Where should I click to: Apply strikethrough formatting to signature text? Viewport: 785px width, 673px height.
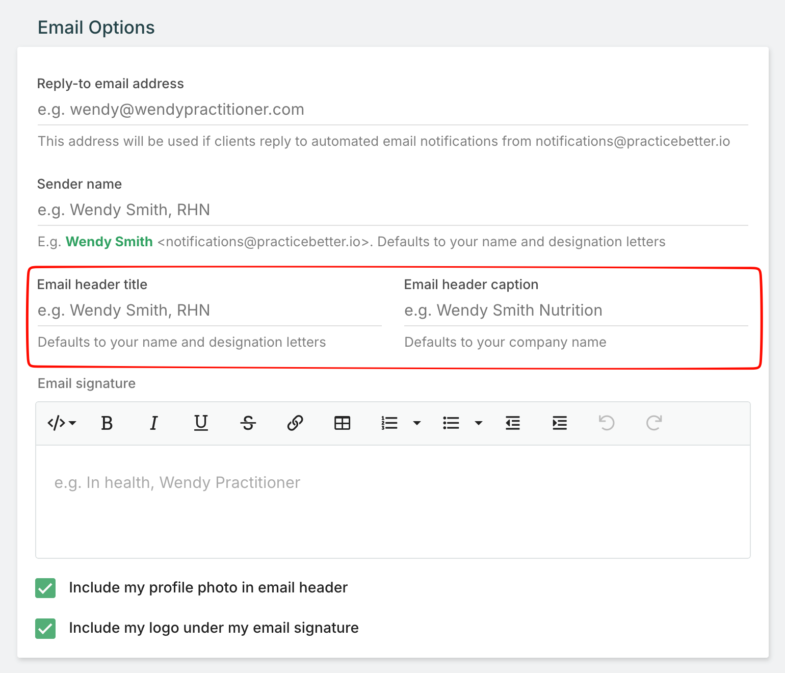tap(248, 423)
